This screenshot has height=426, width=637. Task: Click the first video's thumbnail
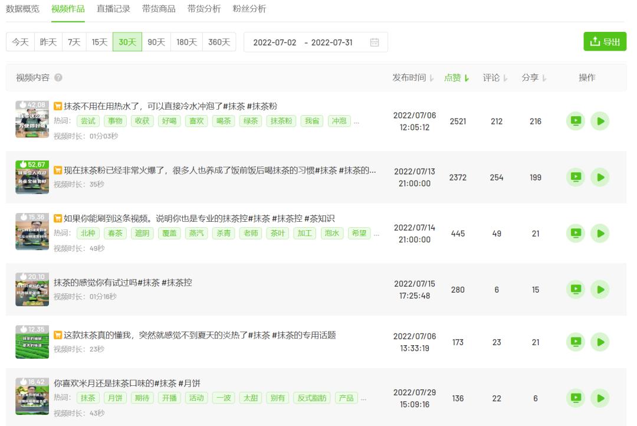pos(32,119)
